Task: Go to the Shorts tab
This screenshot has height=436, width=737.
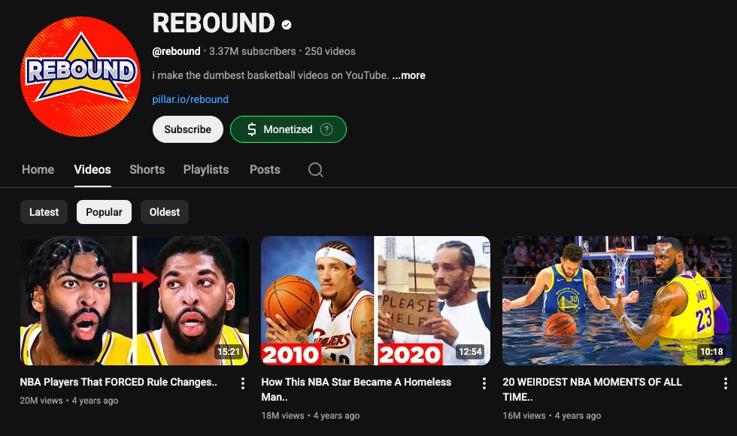Action: pos(147,170)
